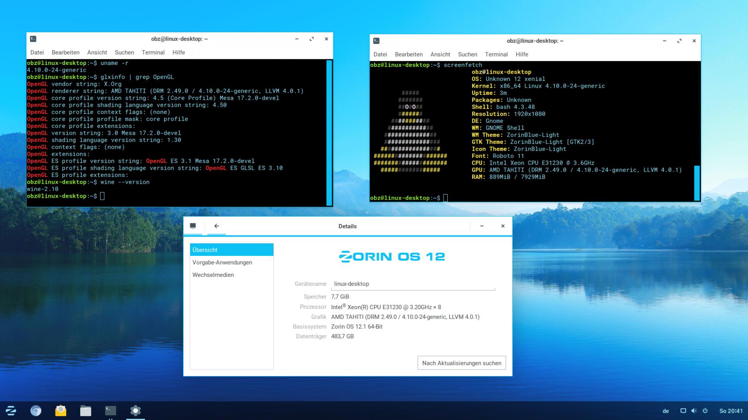The height and width of the screenshot is (420, 748).
Task: Open Files manager from taskbar
Action: pos(85,410)
